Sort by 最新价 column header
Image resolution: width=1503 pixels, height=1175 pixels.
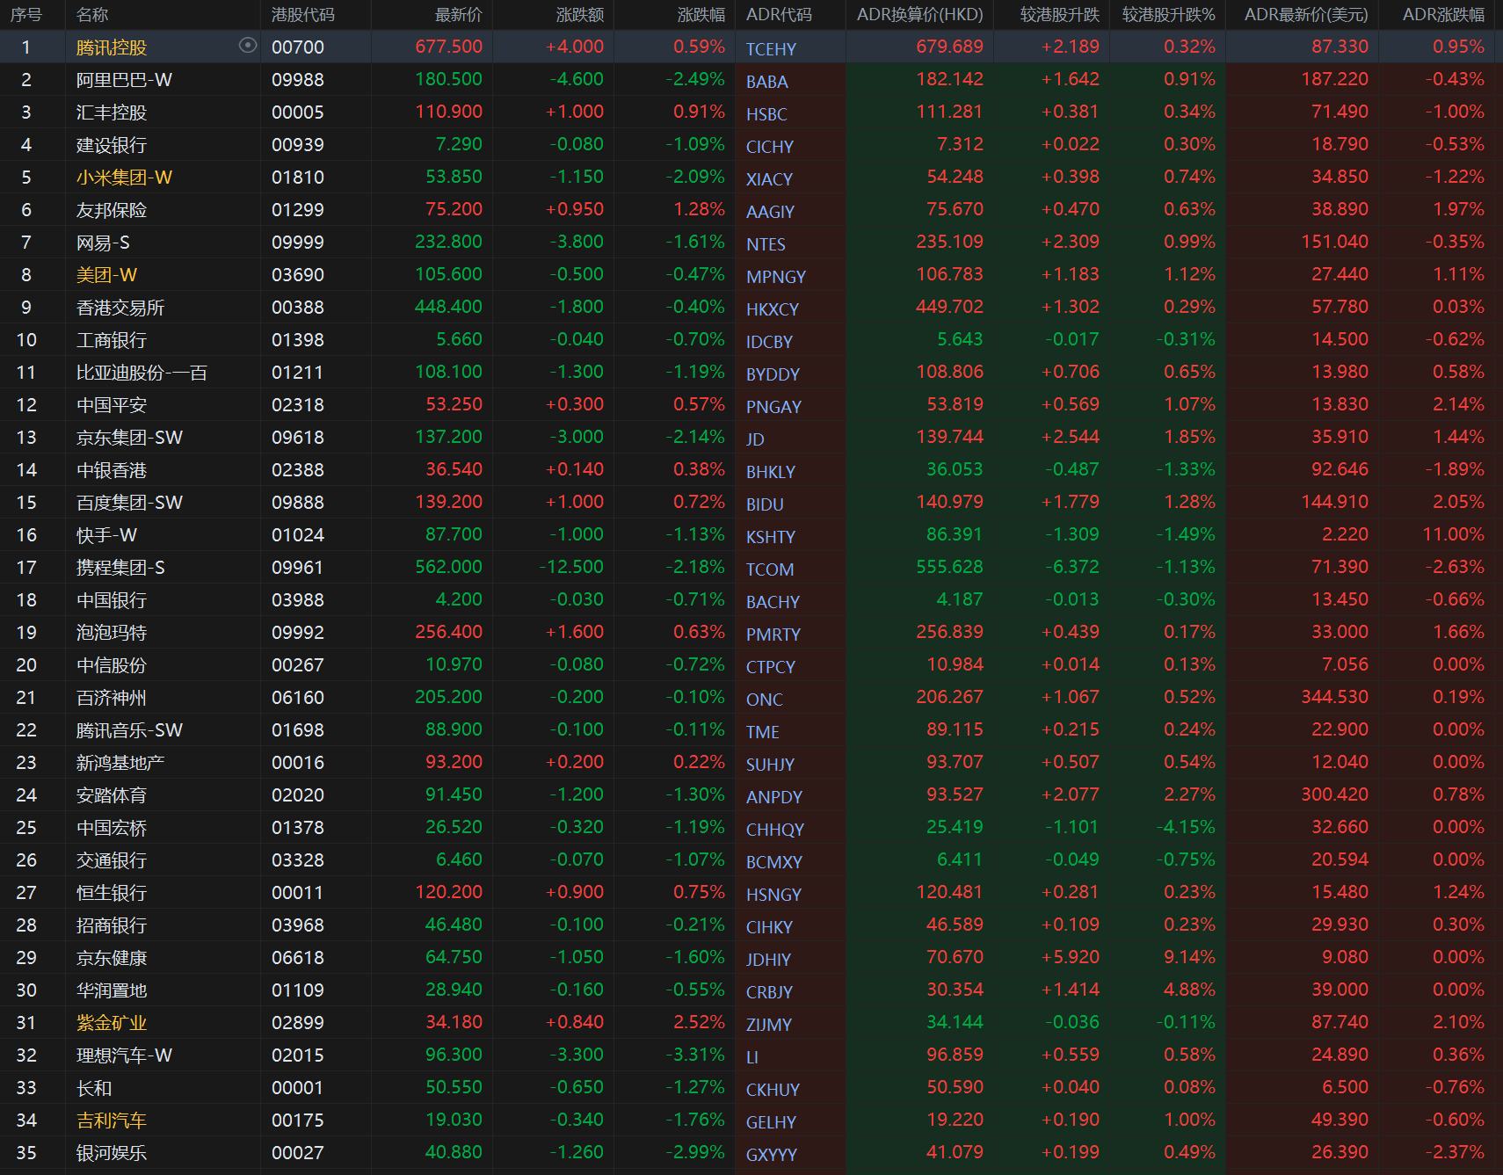458,15
